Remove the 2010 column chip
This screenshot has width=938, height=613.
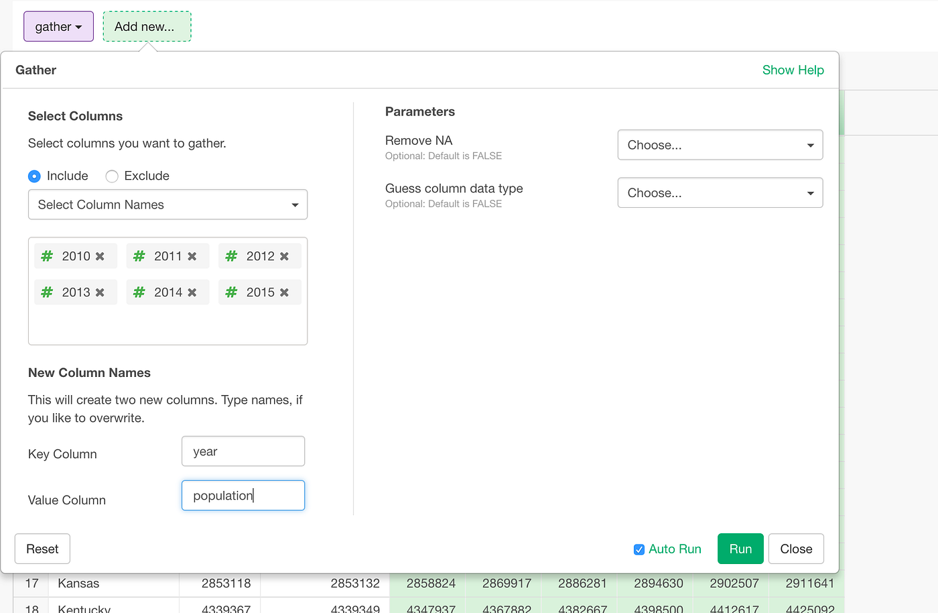point(99,256)
